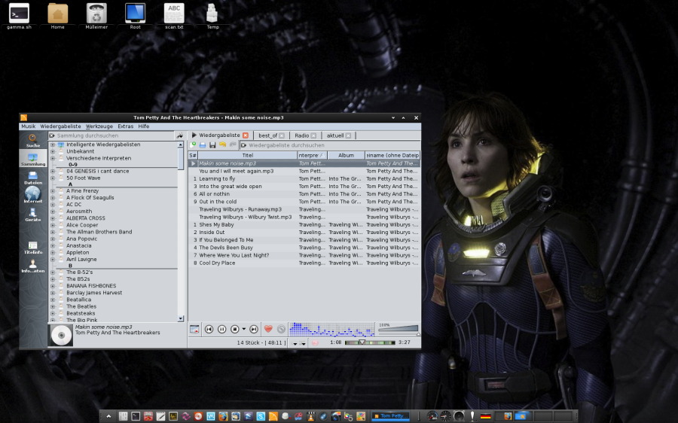The height and width of the screenshot is (423, 678).
Task: Save the playlist using the floppy icon
Action: 212,145
